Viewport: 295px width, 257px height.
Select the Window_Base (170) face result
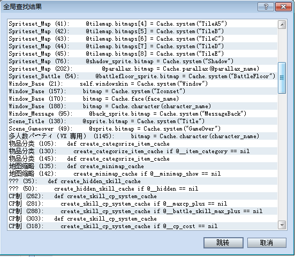[142, 99]
